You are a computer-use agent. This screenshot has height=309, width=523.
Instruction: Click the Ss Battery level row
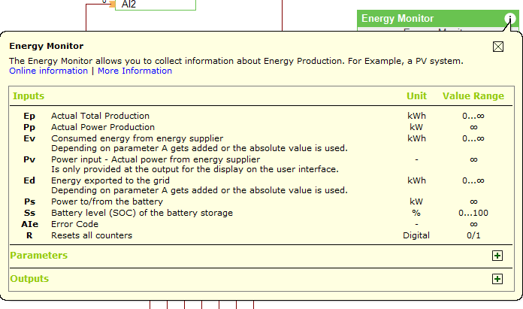141,213
